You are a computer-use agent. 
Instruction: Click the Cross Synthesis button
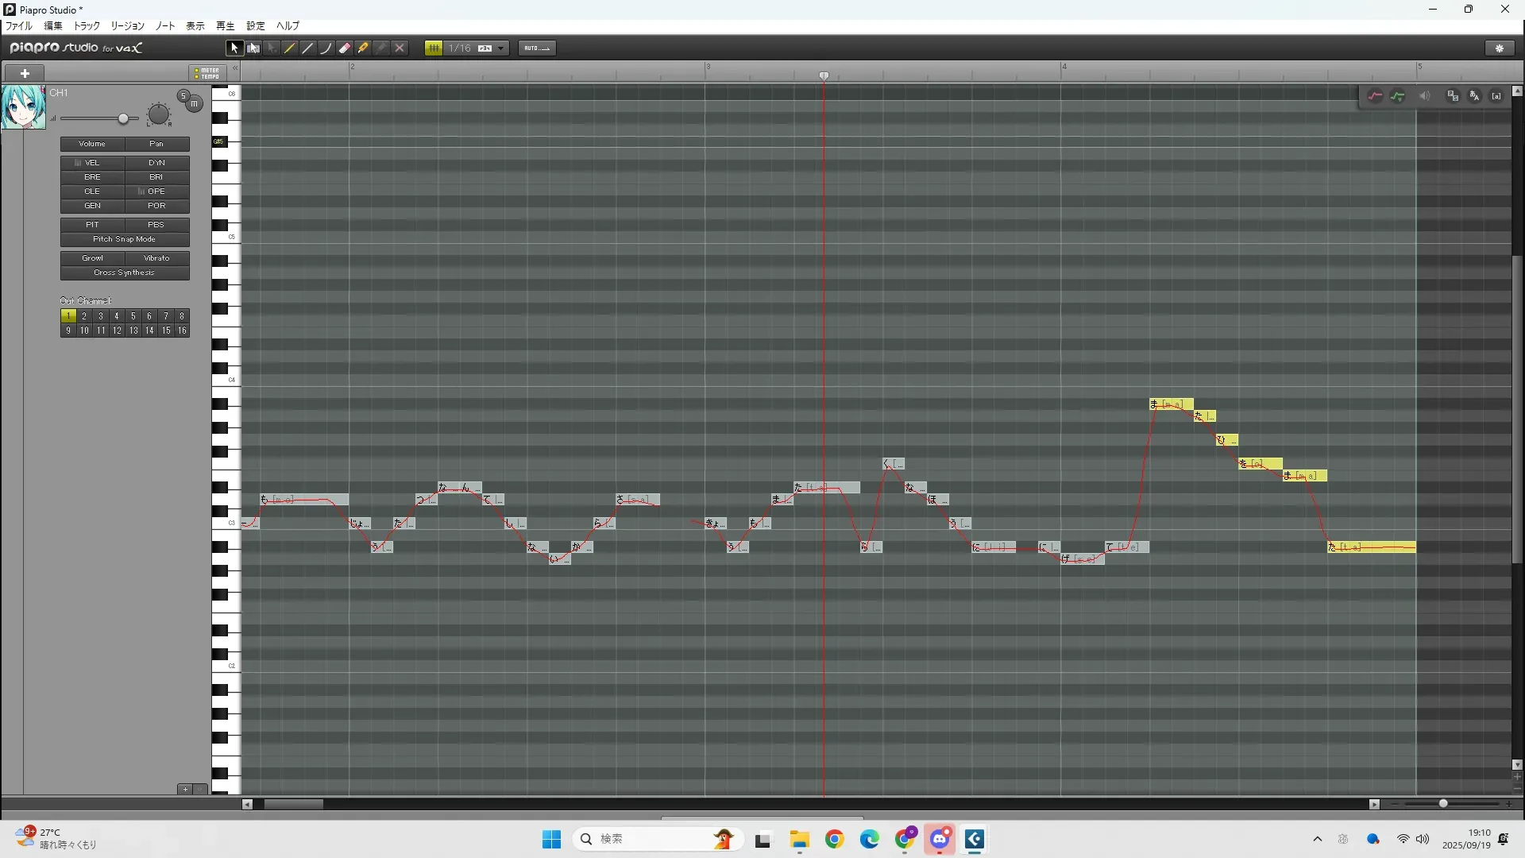pyautogui.click(x=125, y=272)
